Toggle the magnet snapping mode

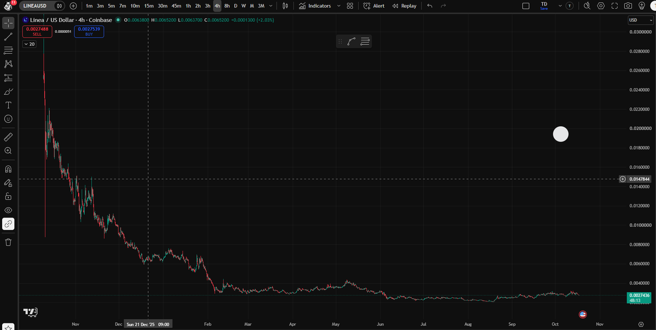click(8, 169)
